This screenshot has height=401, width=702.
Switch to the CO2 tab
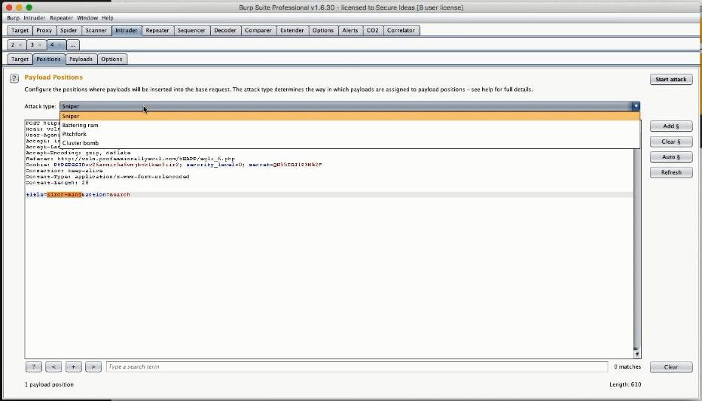tap(373, 30)
